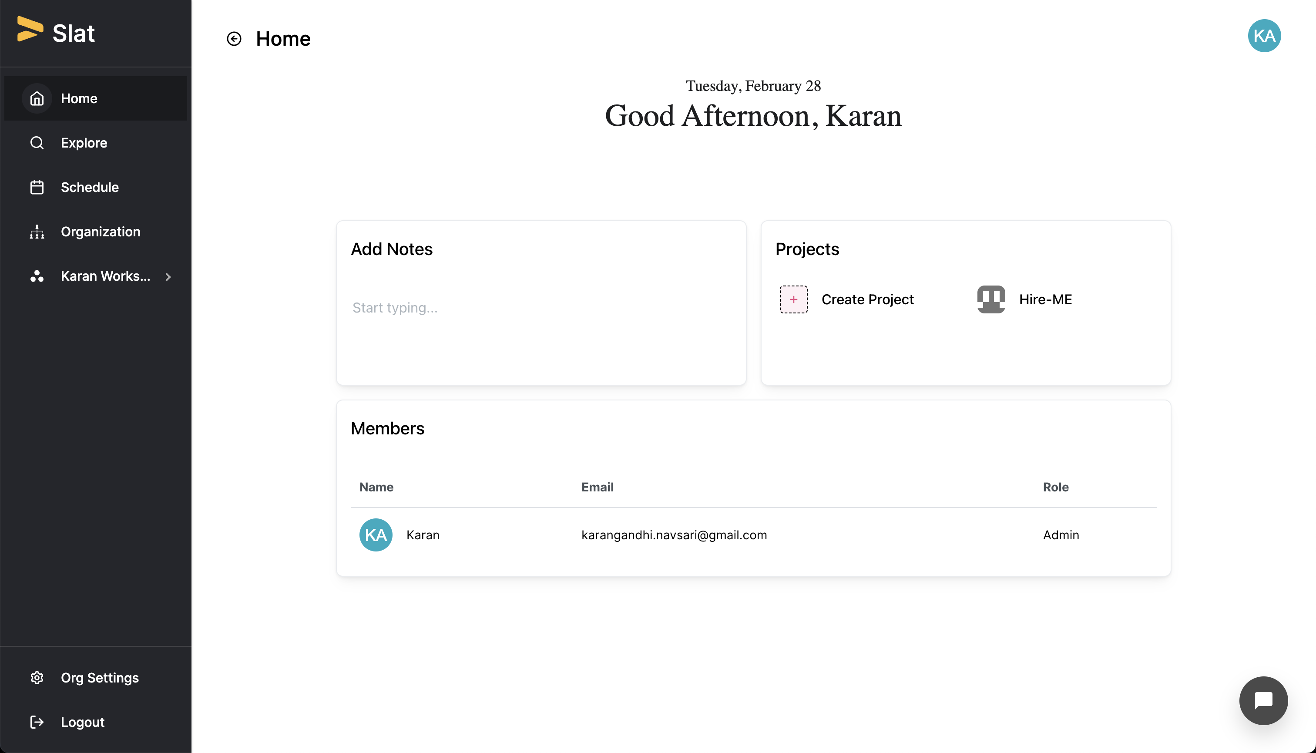Click the Schedule calendar icon
1316x753 pixels.
click(x=37, y=187)
